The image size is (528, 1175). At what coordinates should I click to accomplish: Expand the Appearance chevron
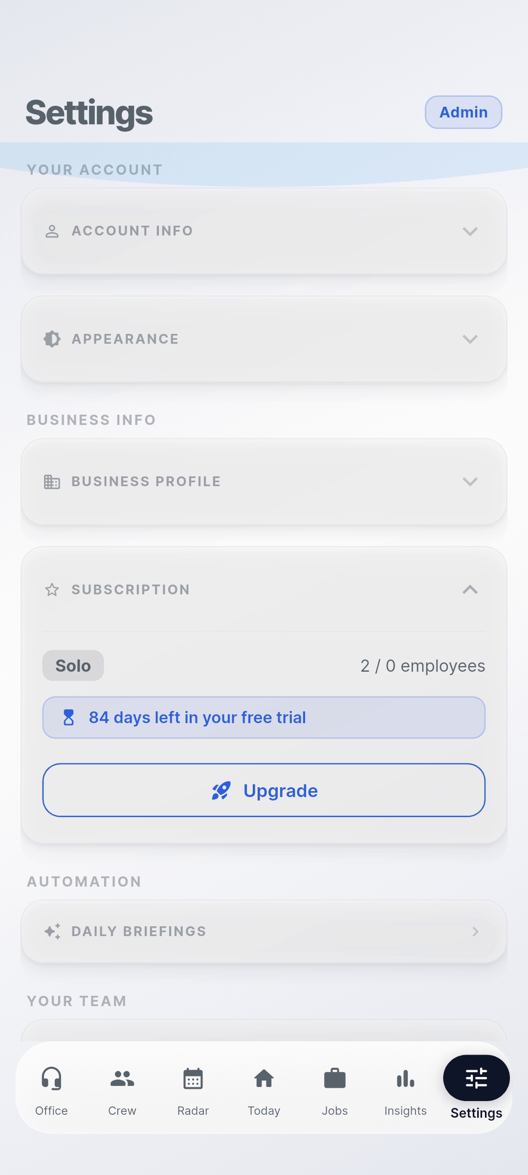[470, 339]
